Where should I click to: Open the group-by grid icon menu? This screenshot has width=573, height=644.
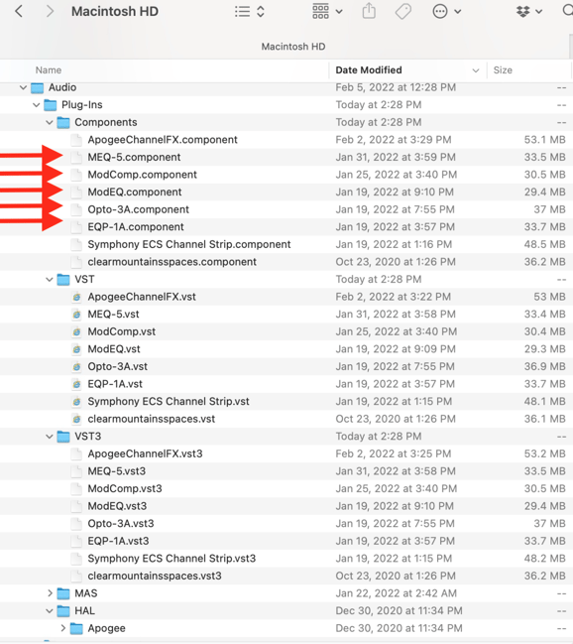coord(327,11)
